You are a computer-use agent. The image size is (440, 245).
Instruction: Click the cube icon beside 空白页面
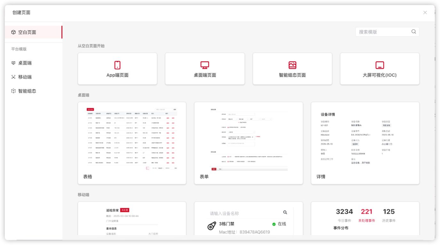point(13,32)
